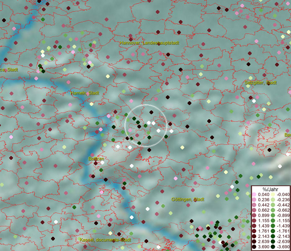This screenshot has width=291, height=251.
Task: Click the 0.899 legend color dot
Action: coord(254,215)
